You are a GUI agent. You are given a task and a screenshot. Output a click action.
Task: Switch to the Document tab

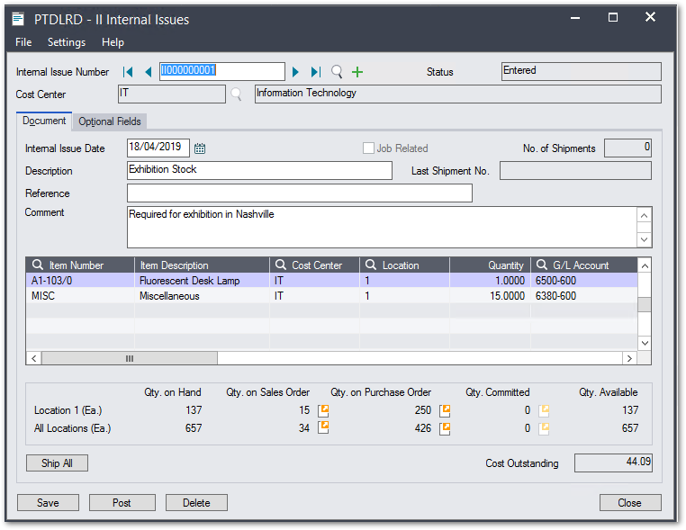(44, 121)
